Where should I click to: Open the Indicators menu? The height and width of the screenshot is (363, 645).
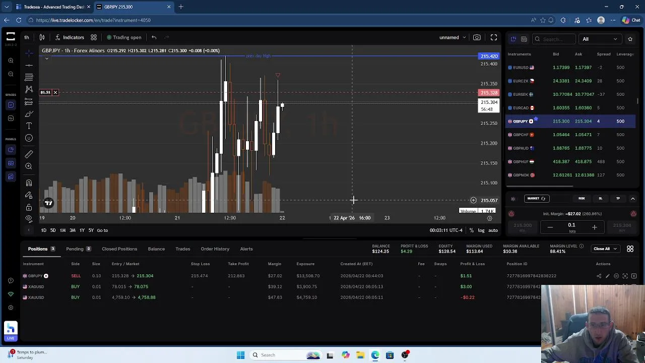(70, 37)
